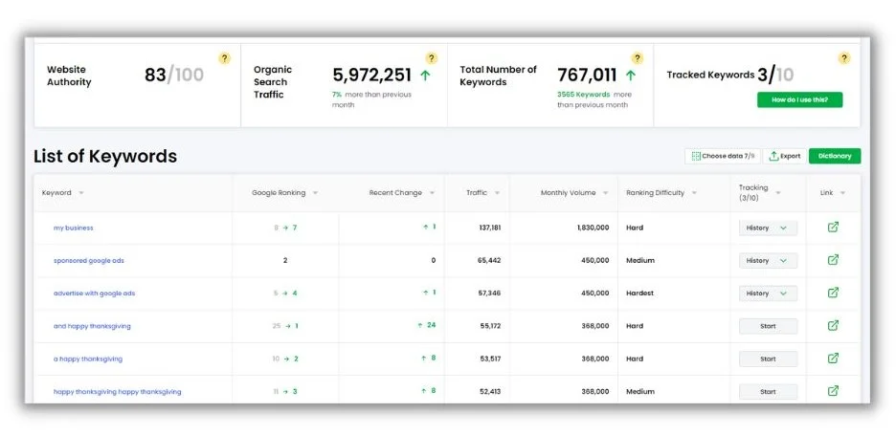Image resolution: width=896 pixels, height=435 pixels.
Task: Open external link for 'sponsored google ads' row
Action: point(833,260)
